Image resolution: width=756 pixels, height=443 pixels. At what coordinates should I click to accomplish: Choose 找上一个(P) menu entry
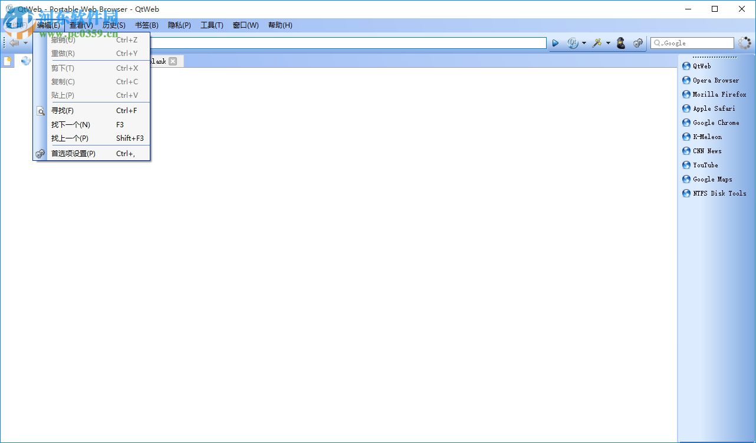point(91,138)
